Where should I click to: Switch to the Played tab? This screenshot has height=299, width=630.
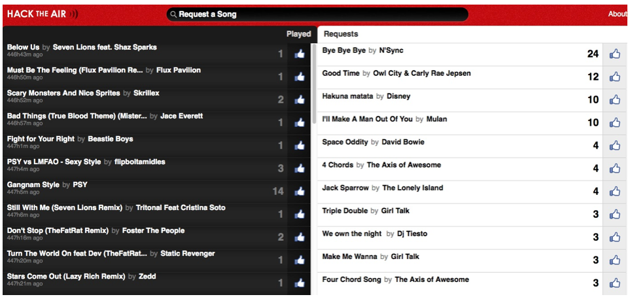click(298, 34)
